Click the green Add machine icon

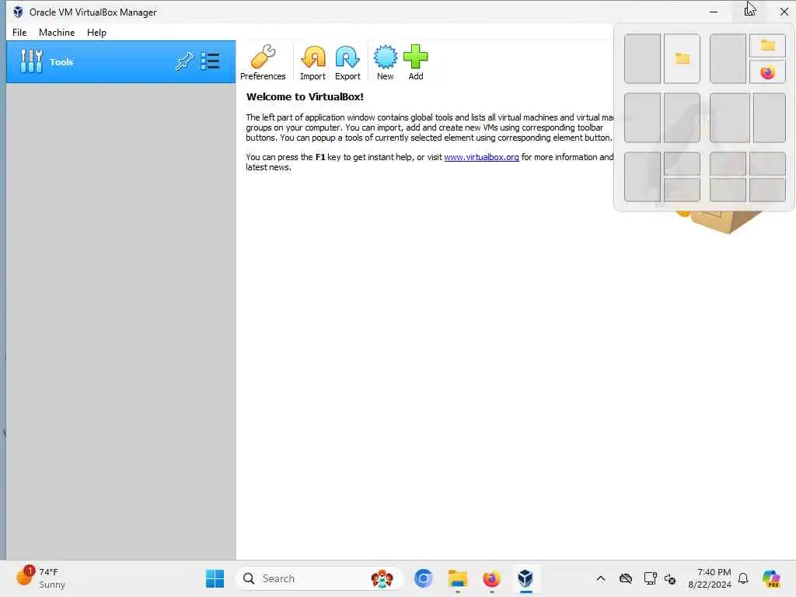416,62
